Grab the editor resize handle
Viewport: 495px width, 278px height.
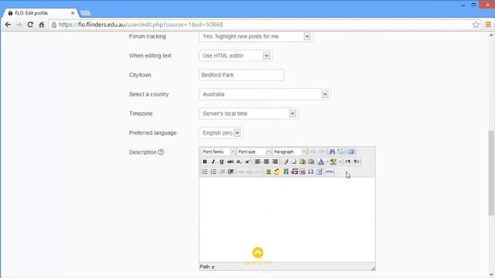373,268
